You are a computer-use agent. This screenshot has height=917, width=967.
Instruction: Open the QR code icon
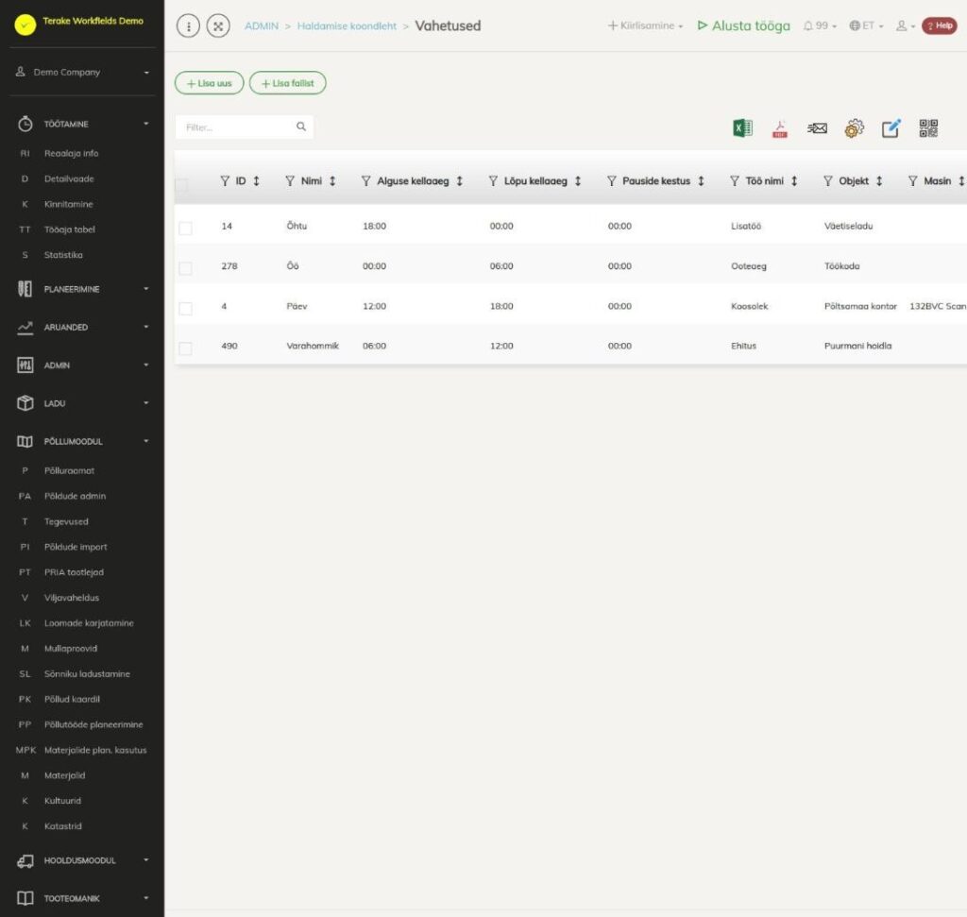pyautogui.click(x=928, y=128)
